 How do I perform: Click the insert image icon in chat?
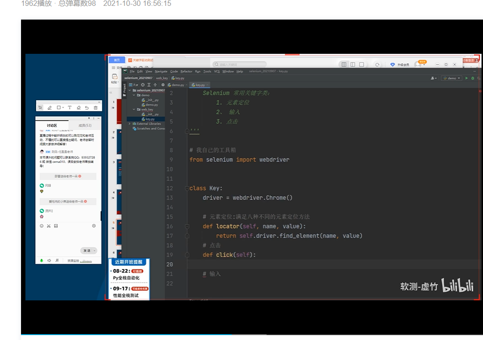[x=56, y=226]
